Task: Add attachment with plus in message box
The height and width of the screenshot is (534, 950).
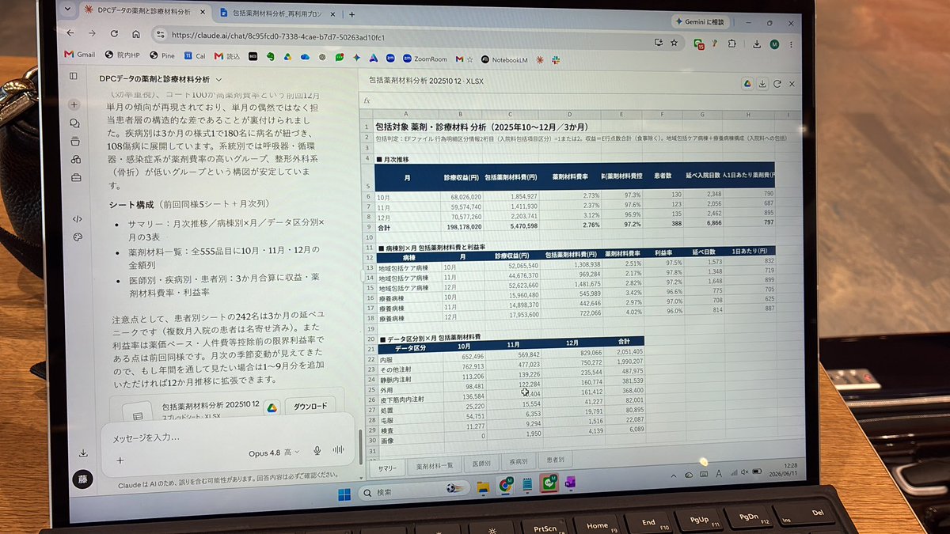Action: [120, 460]
